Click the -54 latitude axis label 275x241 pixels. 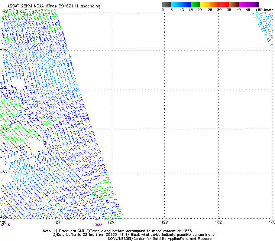point(3,88)
